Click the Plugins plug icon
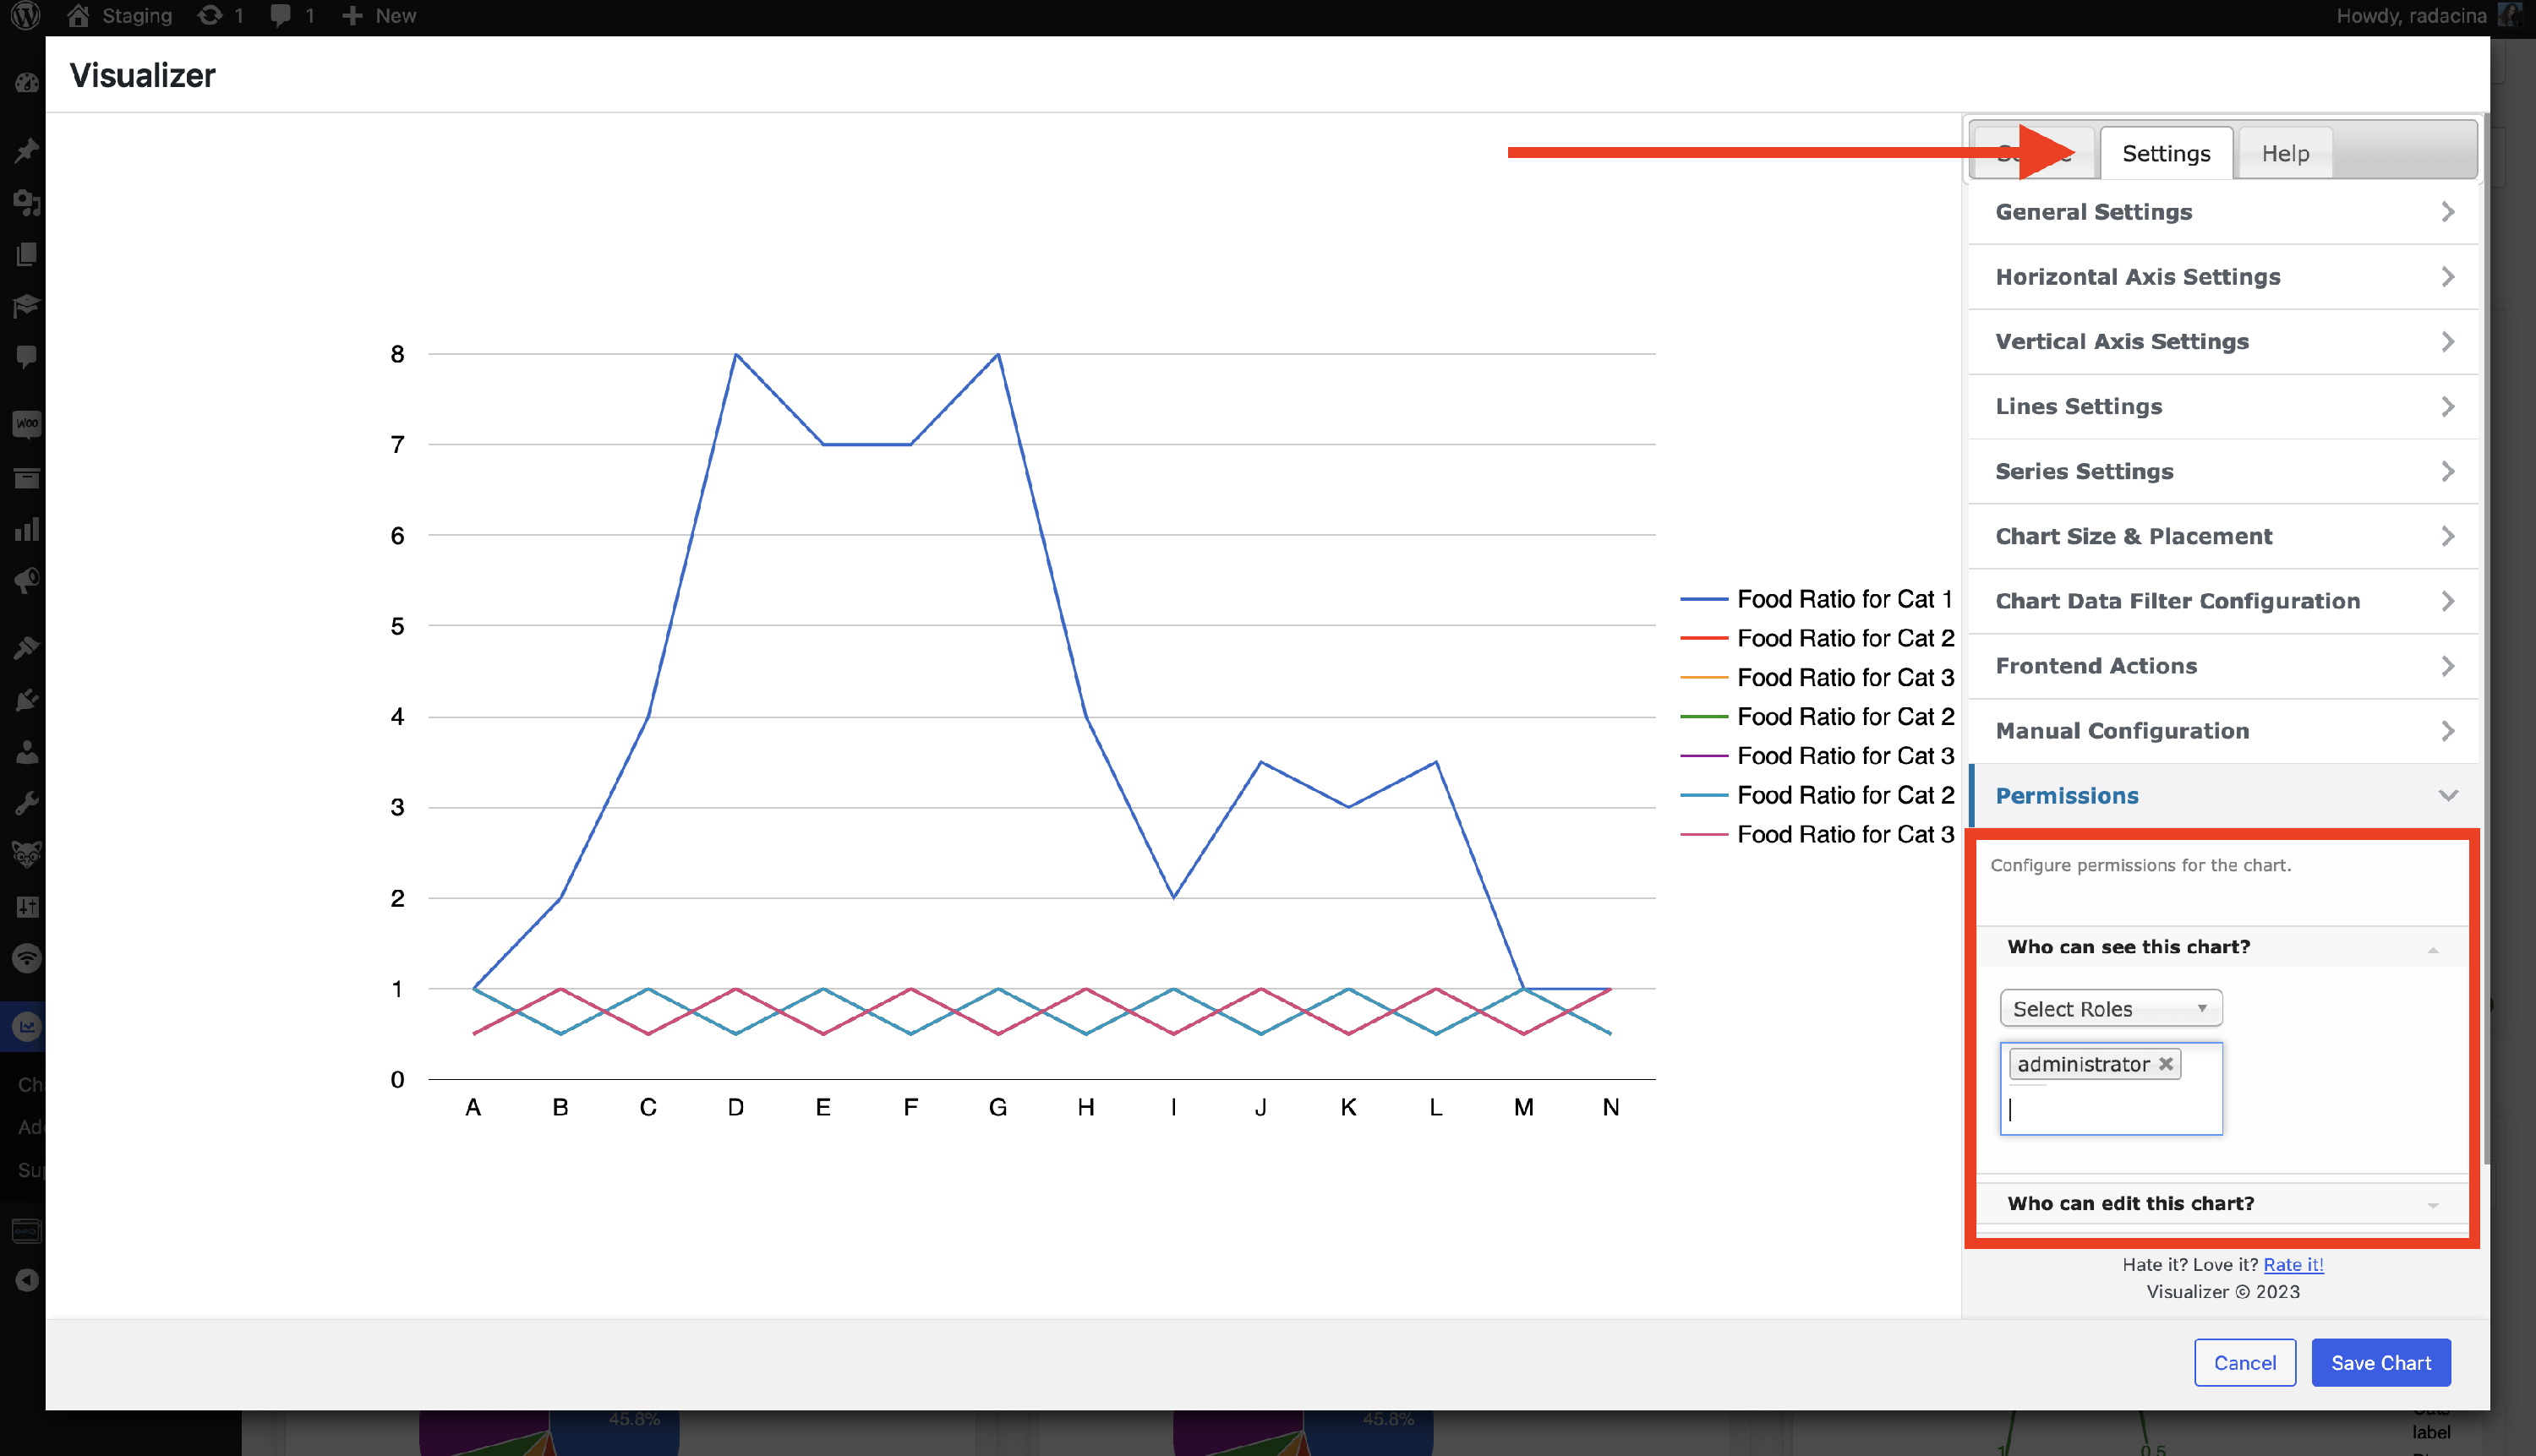 point(27,700)
